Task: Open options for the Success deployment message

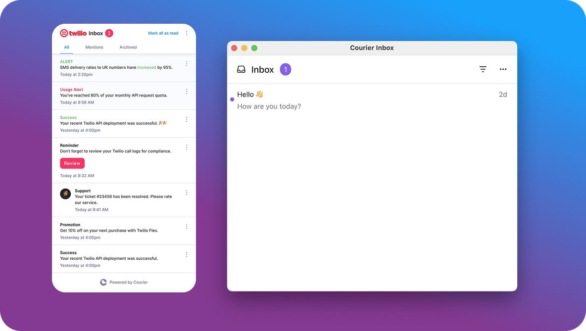Action: pos(187,119)
